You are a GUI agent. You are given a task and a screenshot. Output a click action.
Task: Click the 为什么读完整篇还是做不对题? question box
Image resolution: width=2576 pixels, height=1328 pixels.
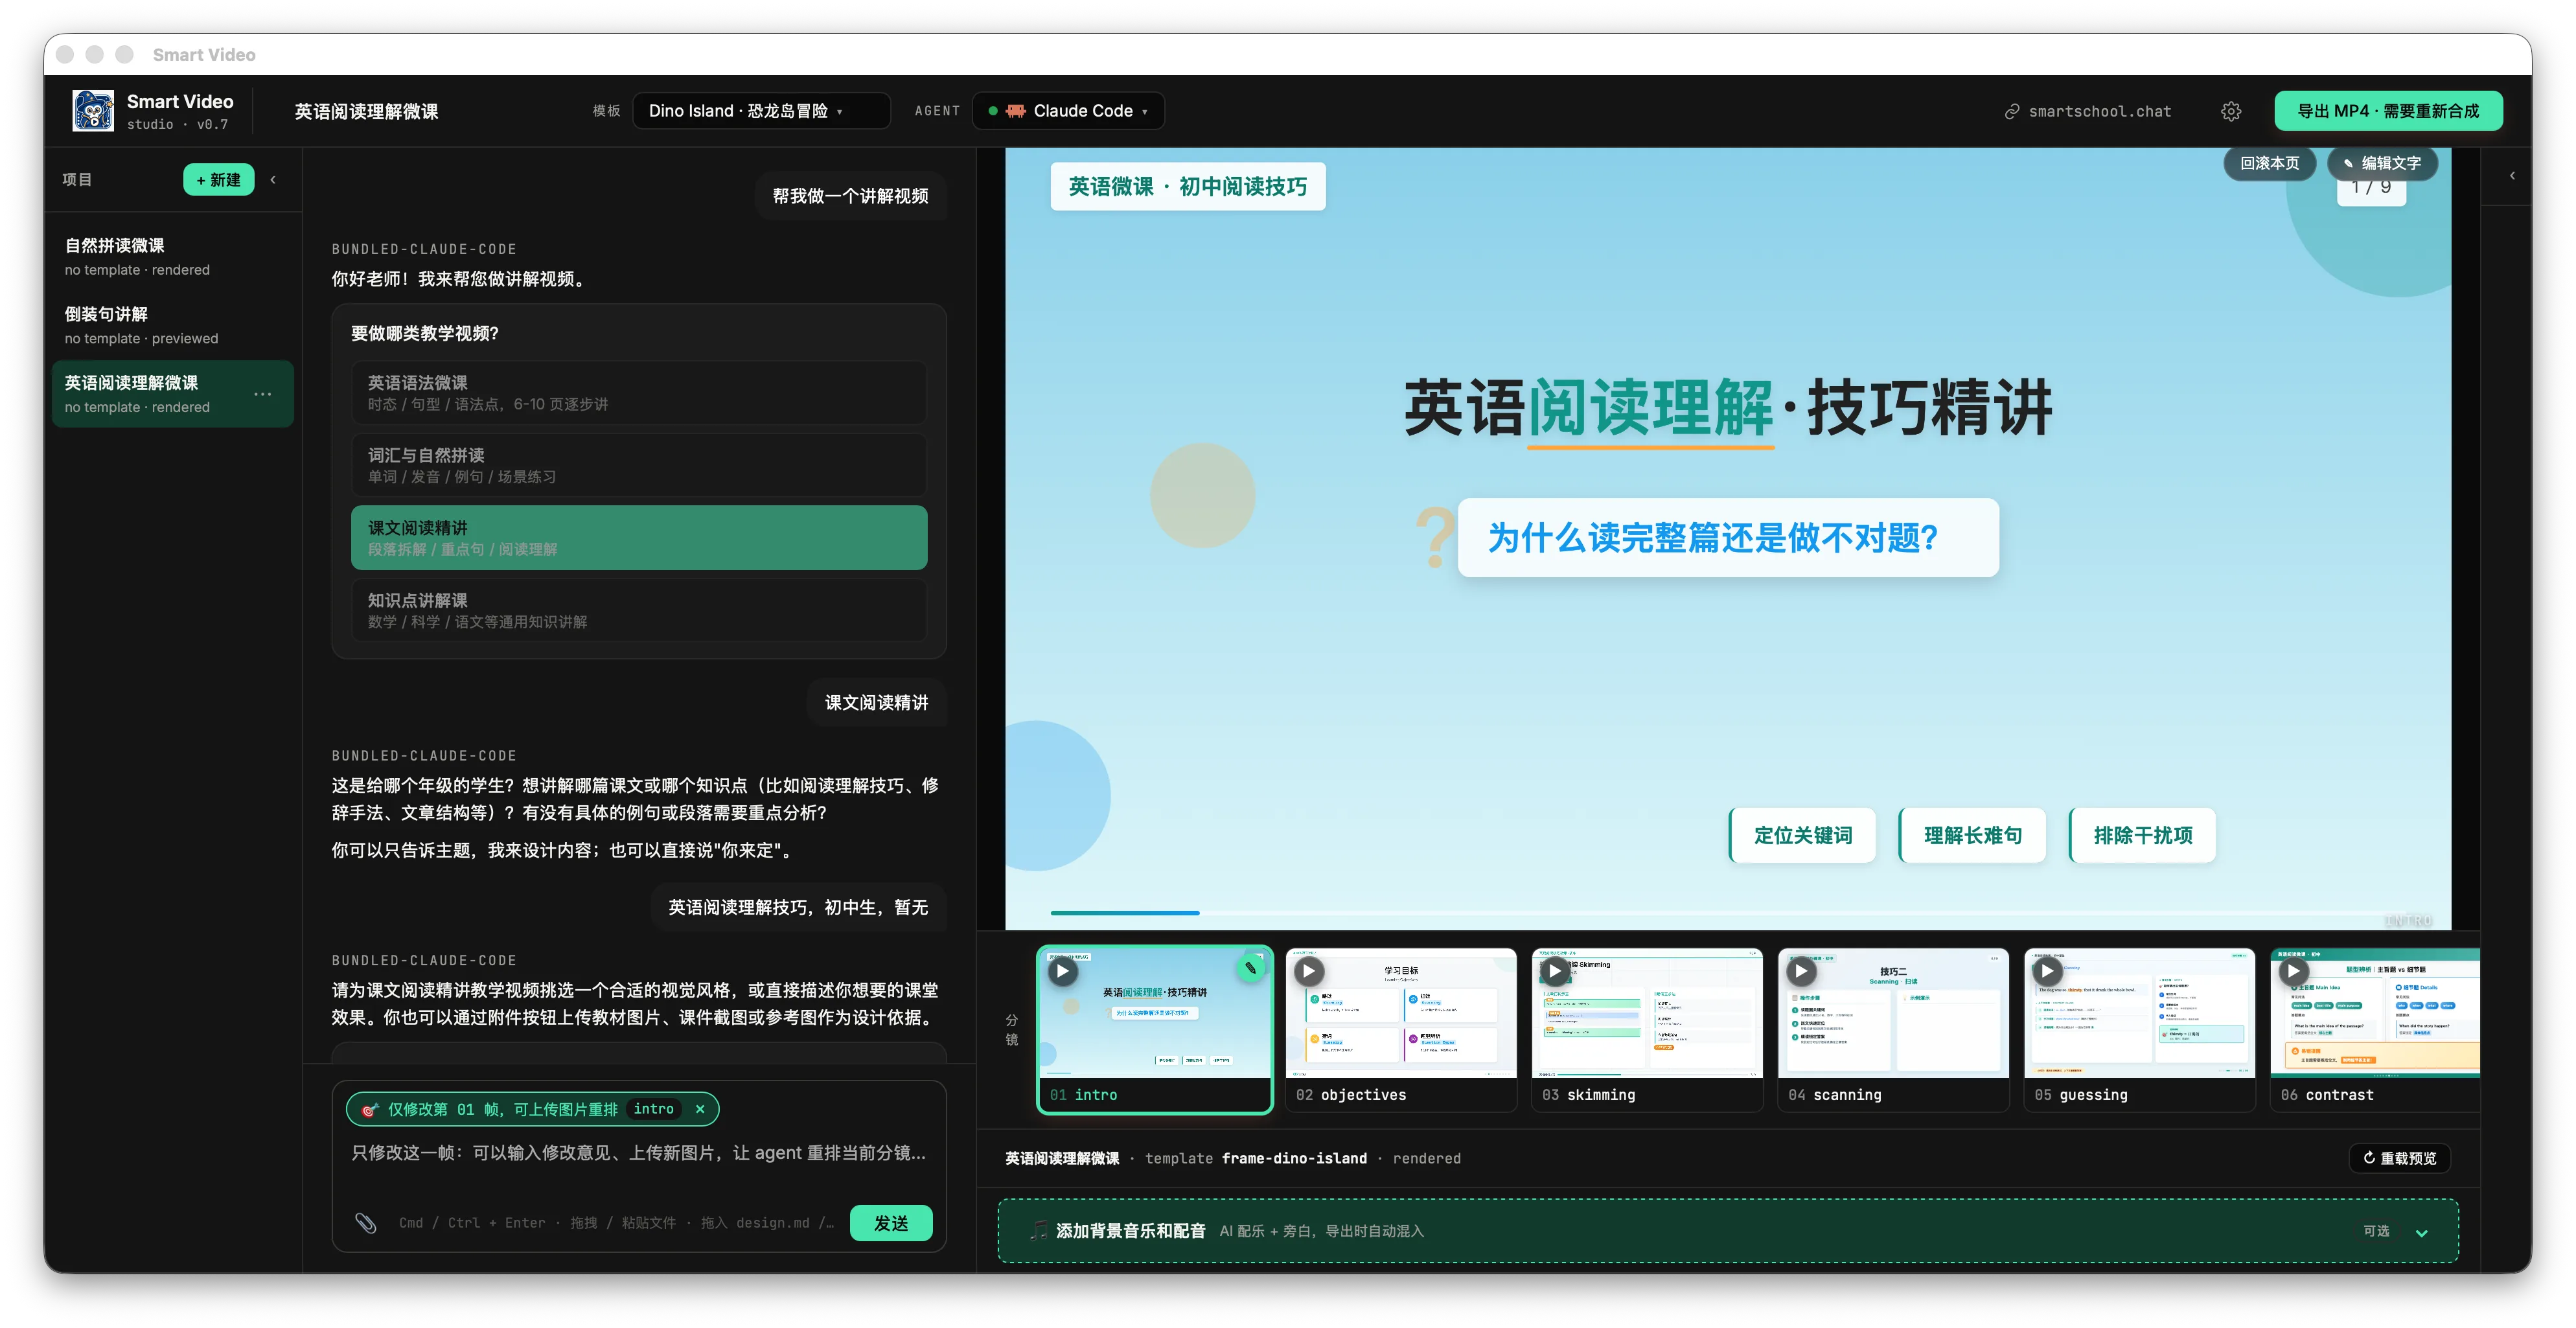tap(1728, 538)
